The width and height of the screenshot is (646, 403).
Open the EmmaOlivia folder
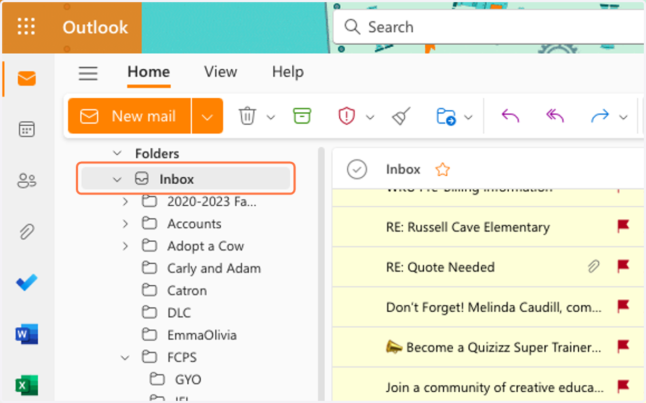point(202,335)
